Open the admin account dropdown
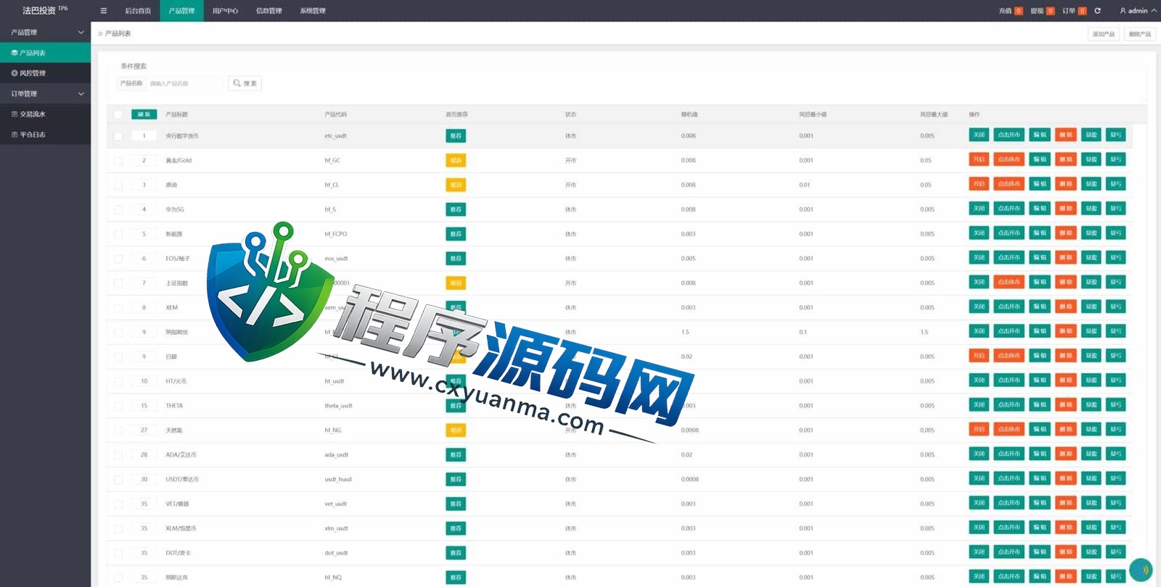 coord(1139,11)
